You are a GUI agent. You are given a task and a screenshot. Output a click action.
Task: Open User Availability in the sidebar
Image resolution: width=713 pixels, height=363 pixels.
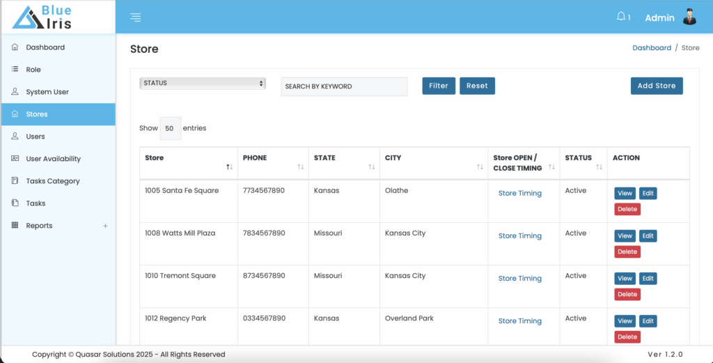click(x=53, y=159)
